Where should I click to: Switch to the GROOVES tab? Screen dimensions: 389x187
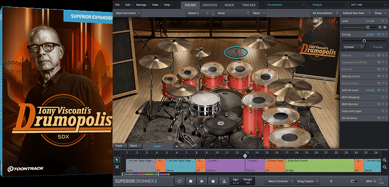pyautogui.click(x=209, y=5)
